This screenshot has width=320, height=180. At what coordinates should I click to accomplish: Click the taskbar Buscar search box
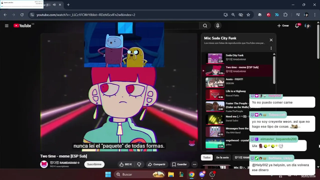tap(140, 174)
